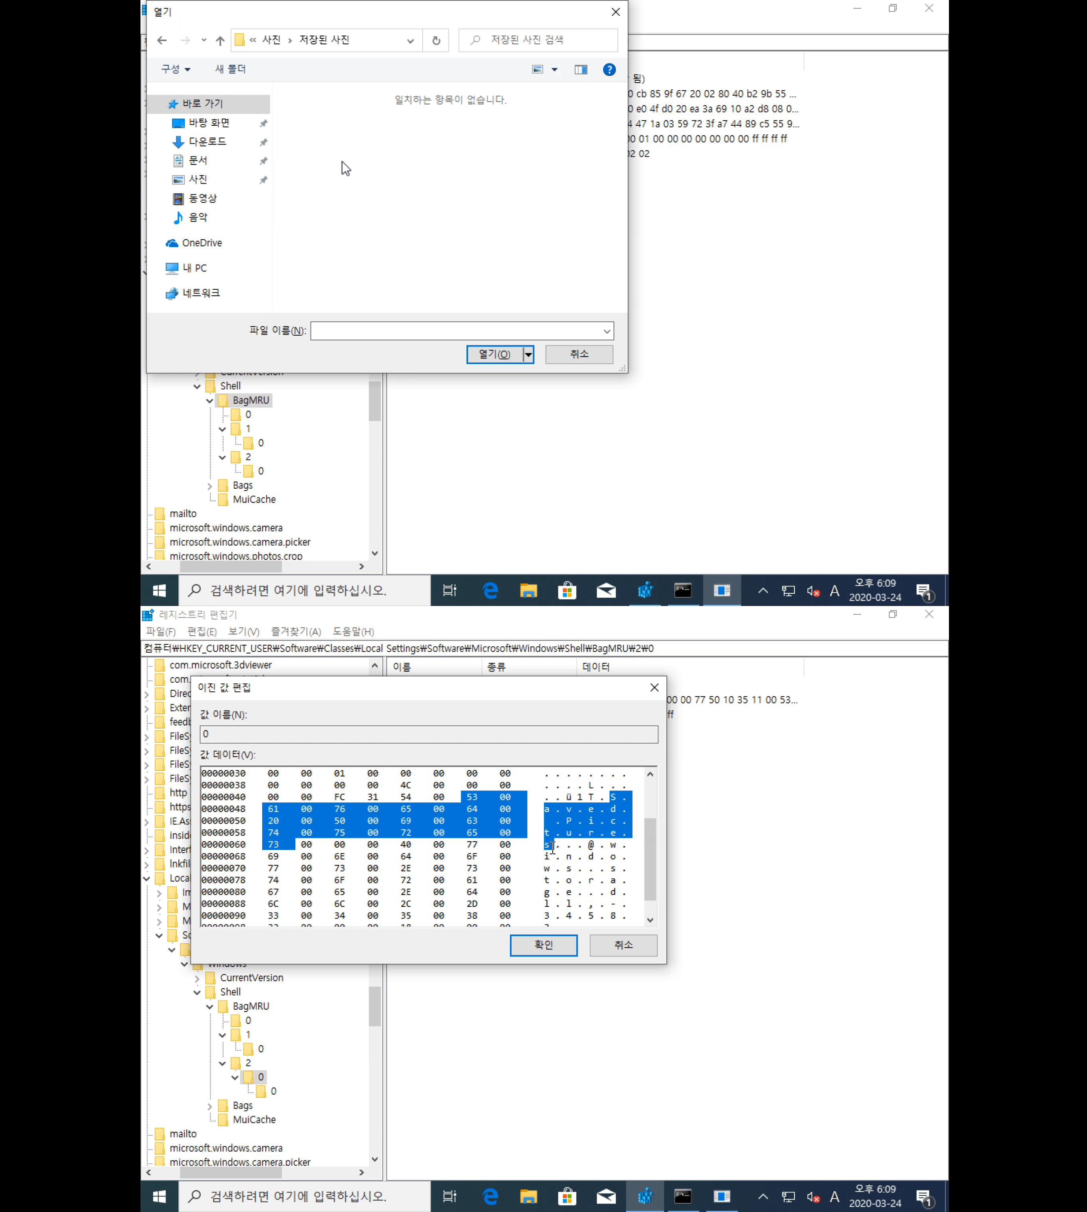Expand the Bags key in lower tree
This screenshot has width=1087, height=1212.
pos(209,1106)
